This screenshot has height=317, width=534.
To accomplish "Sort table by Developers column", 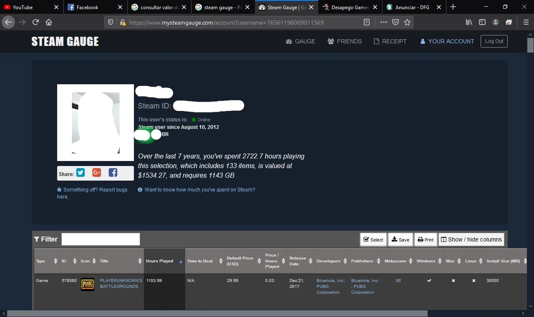I will tap(332, 261).
